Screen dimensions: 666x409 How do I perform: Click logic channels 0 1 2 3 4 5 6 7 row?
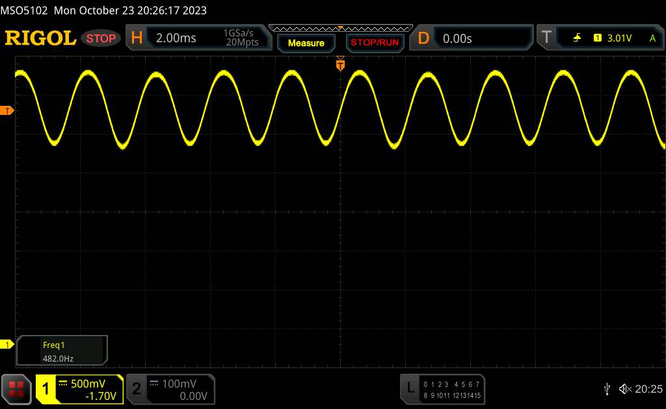[451, 384]
